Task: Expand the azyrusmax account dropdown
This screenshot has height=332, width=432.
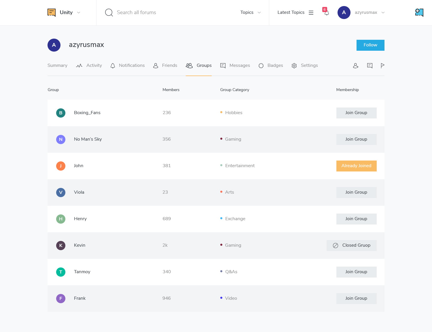Action: click(x=383, y=13)
